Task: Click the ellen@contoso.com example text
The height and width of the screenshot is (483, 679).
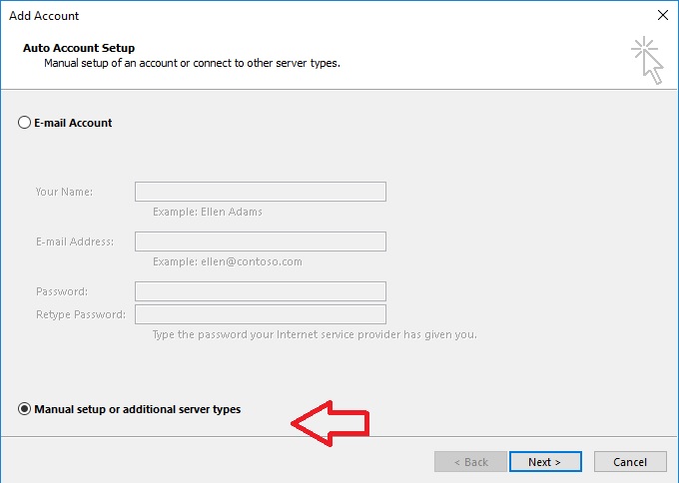Action: pos(228,261)
